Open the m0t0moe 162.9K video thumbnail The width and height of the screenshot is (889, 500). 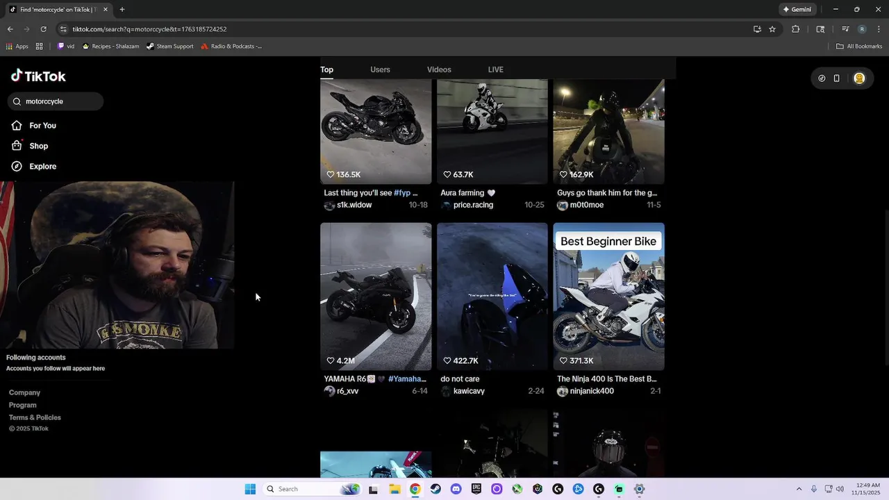pos(609,131)
